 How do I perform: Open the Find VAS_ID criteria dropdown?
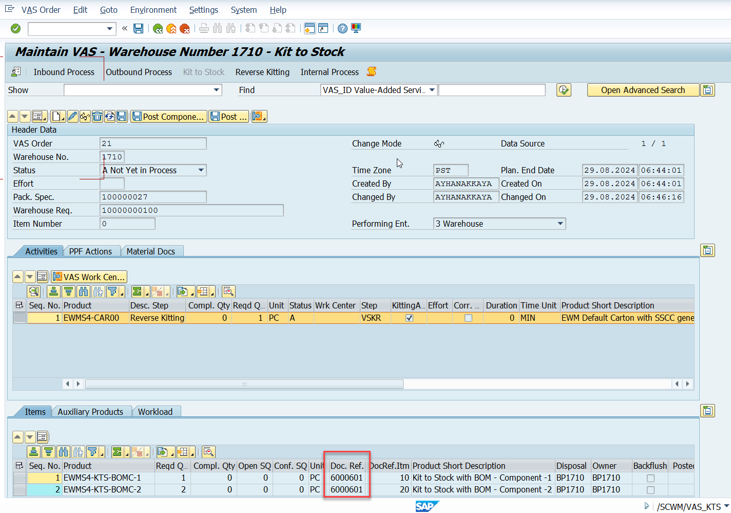tap(432, 90)
